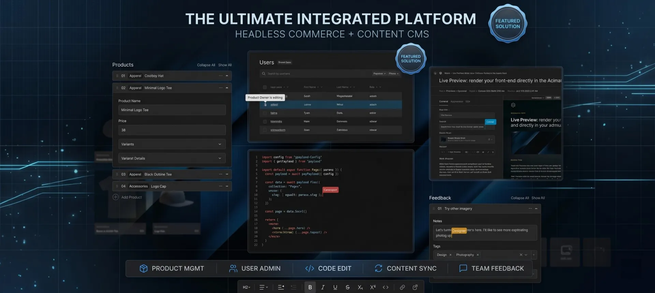Switch to the CONTENT SYNC tab
The height and width of the screenshot is (293, 655).
click(406, 268)
